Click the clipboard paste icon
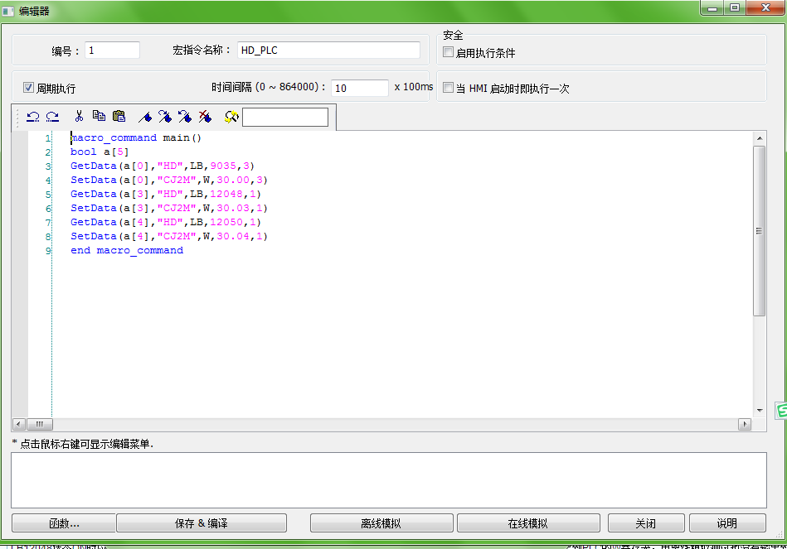The width and height of the screenshot is (787, 549). (119, 117)
